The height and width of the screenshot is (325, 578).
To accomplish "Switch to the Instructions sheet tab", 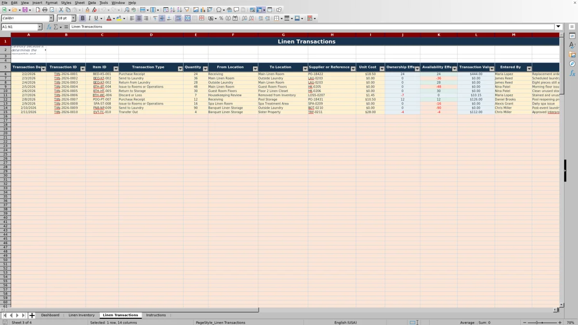I will click(156, 315).
